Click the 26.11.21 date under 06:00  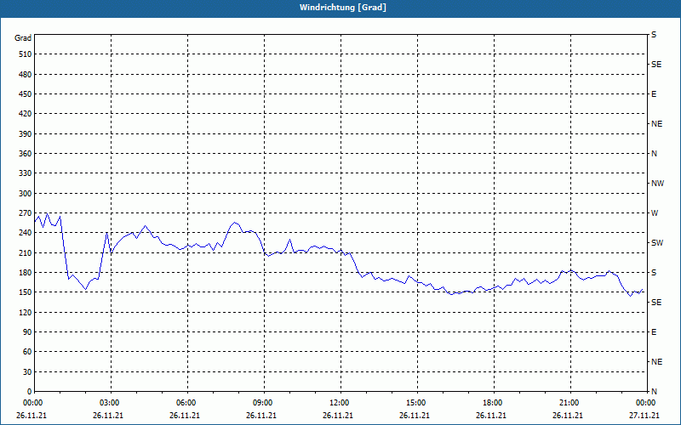(x=185, y=416)
